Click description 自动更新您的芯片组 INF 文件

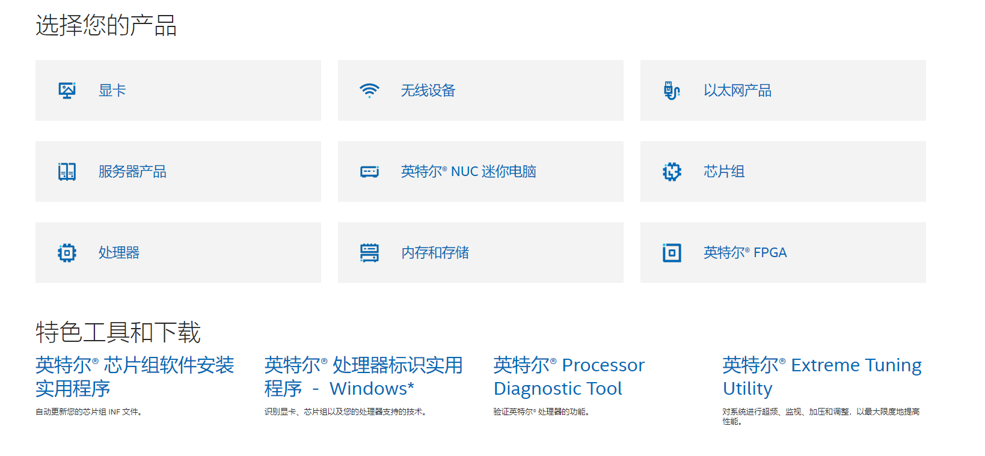89,412
